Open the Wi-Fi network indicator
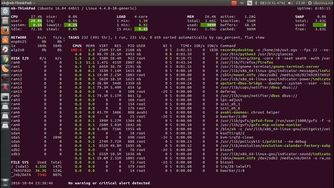 (242, 3)
